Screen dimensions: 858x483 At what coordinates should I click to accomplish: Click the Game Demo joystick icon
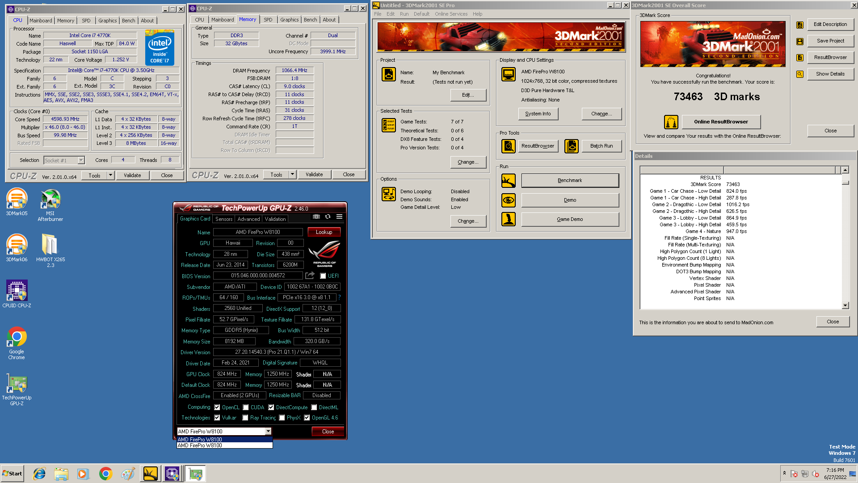(508, 219)
